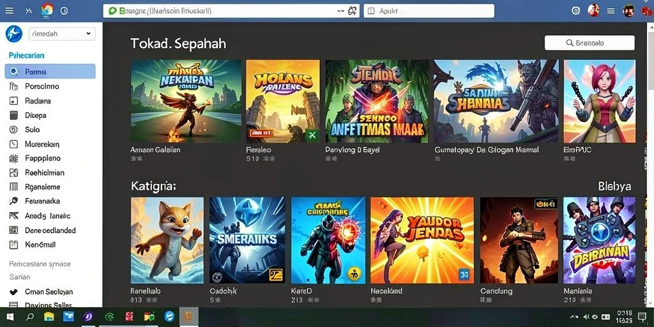
Task: Click the Srencelo search button
Action: pyautogui.click(x=589, y=43)
